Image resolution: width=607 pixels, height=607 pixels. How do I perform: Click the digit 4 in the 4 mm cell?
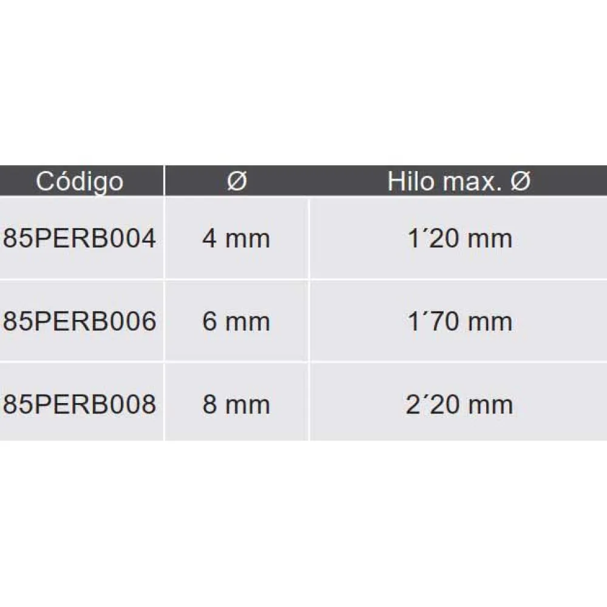[209, 239]
